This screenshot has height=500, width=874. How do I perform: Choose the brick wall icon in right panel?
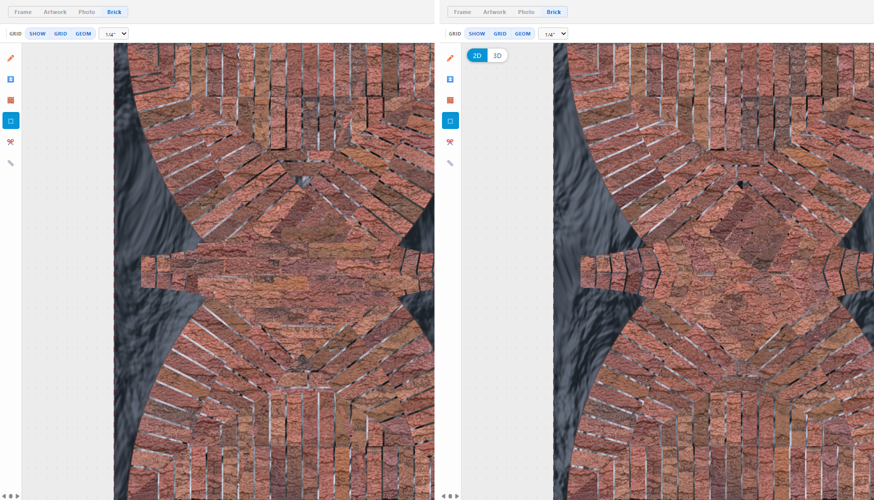[x=450, y=100]
